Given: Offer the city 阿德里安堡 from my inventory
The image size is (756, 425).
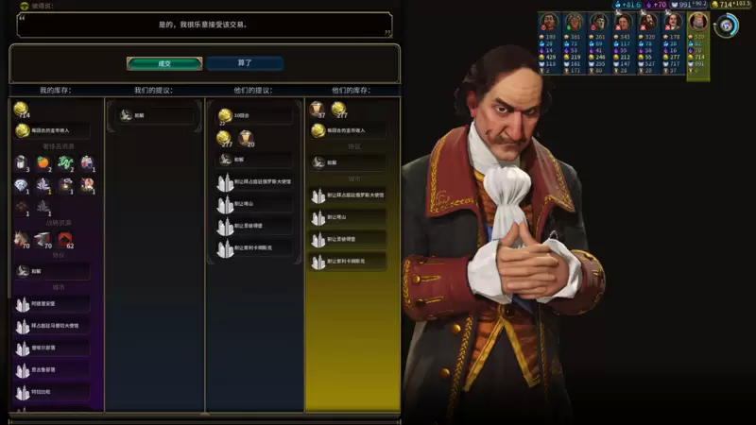Looking at the screenshot, I should 52,303.
